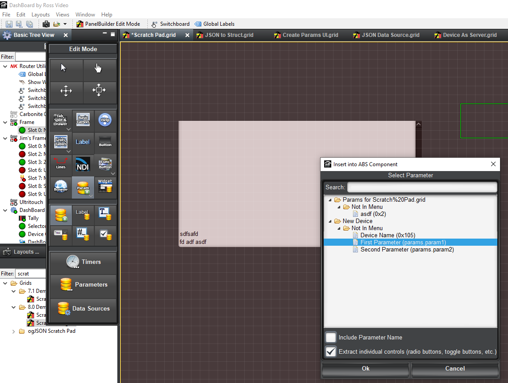Choose the Label component tool
Screen dimensions: 508x383
pos(83,142)
